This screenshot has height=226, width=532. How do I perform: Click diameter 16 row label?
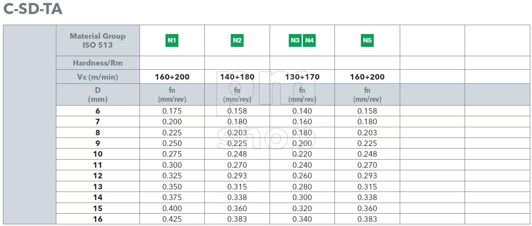[x=98, y=219]
